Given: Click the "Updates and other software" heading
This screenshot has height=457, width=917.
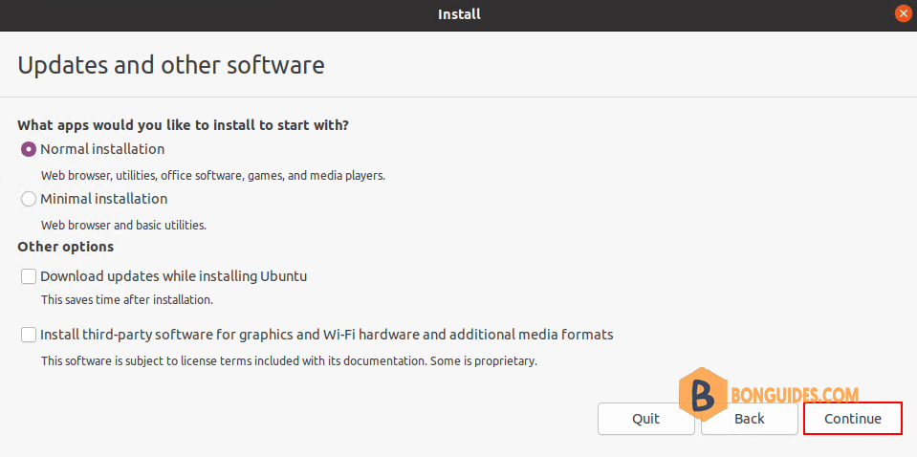Looking at the screenshot, I should coord(171,65).
